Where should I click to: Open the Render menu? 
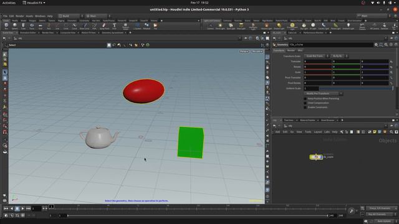tap(19, 16)
